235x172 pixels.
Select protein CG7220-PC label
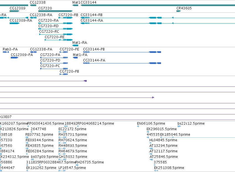(x=50, y=66)
